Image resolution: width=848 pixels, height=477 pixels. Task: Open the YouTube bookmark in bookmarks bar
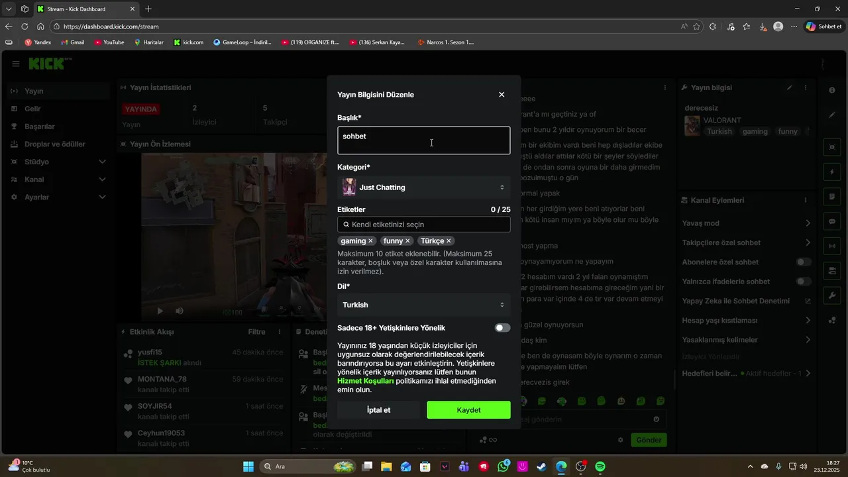click(x=109, y=42)
